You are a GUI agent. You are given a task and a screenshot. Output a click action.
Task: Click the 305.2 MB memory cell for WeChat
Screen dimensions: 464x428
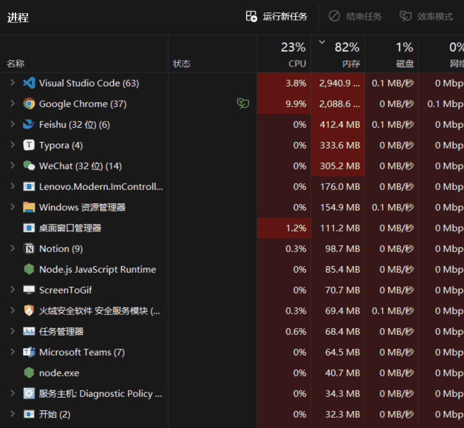tap(338, 166)
